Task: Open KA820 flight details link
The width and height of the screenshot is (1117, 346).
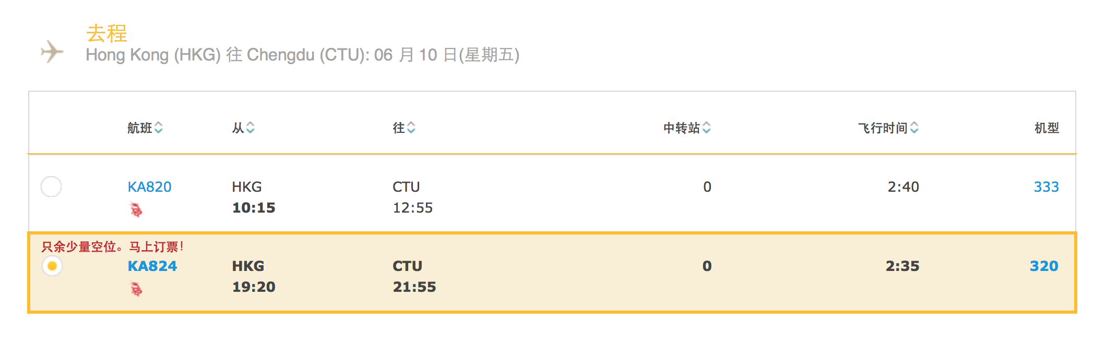Action: (x=150, y=187)
